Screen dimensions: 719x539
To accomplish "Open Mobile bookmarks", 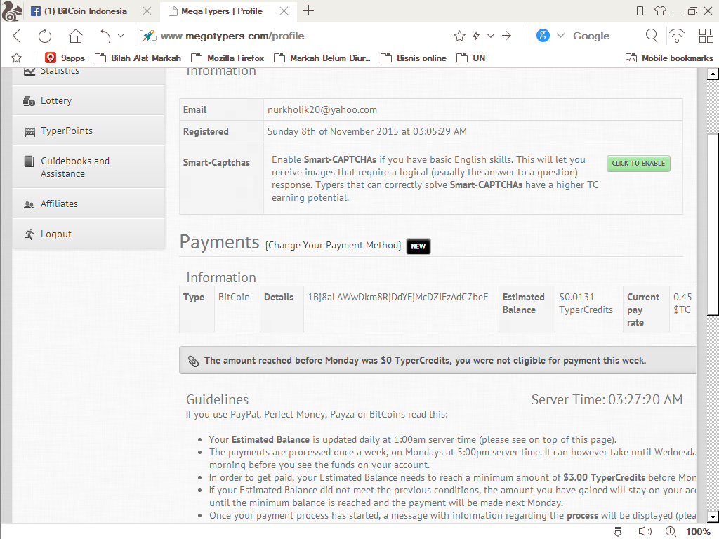I will [x=669, y=58].
